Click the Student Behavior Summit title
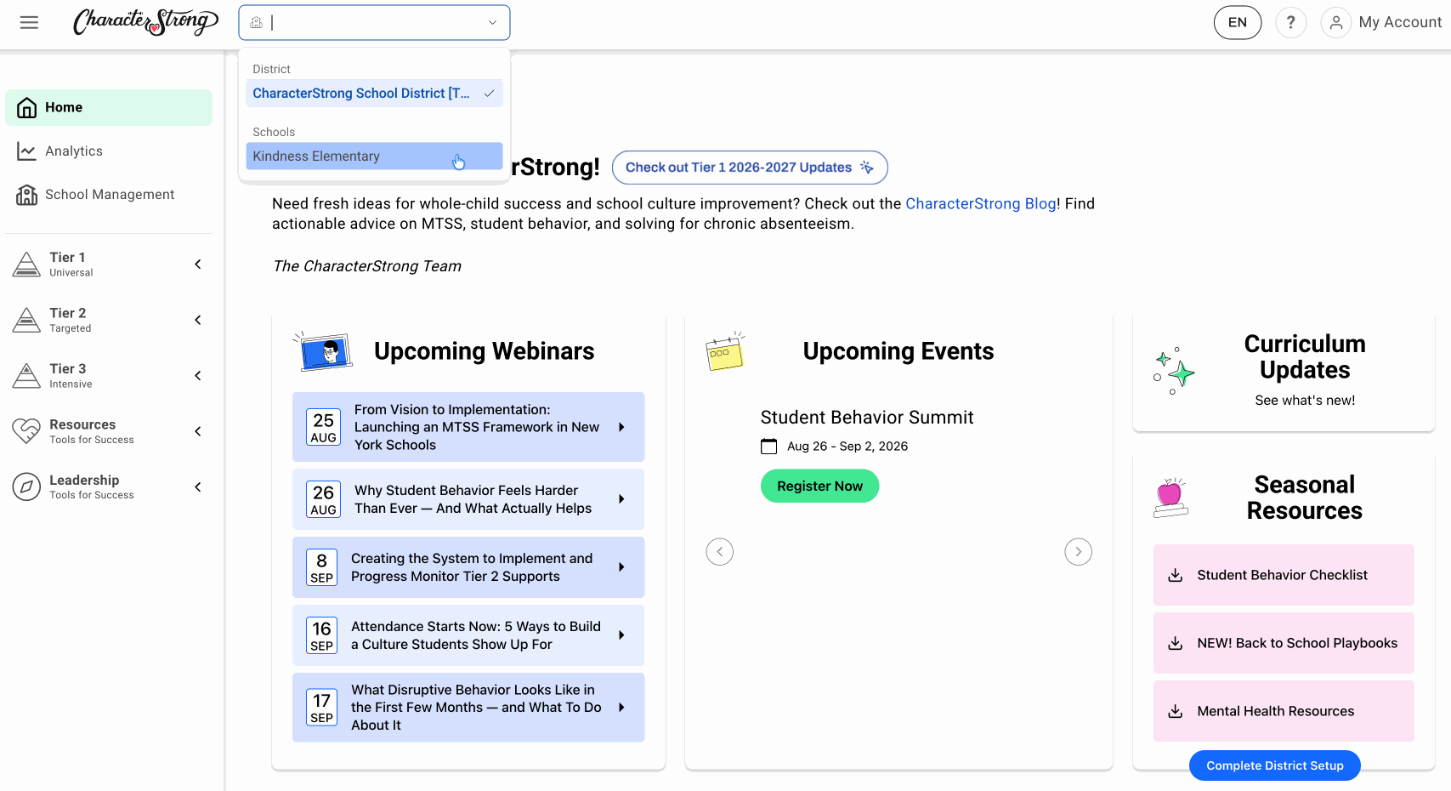Viewport: 1451px width, 791px height. [x=867, y=418]
